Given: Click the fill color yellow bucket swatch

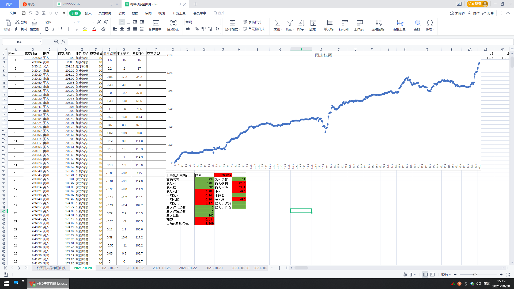Looking at the screenshot, I should [85, 29].
